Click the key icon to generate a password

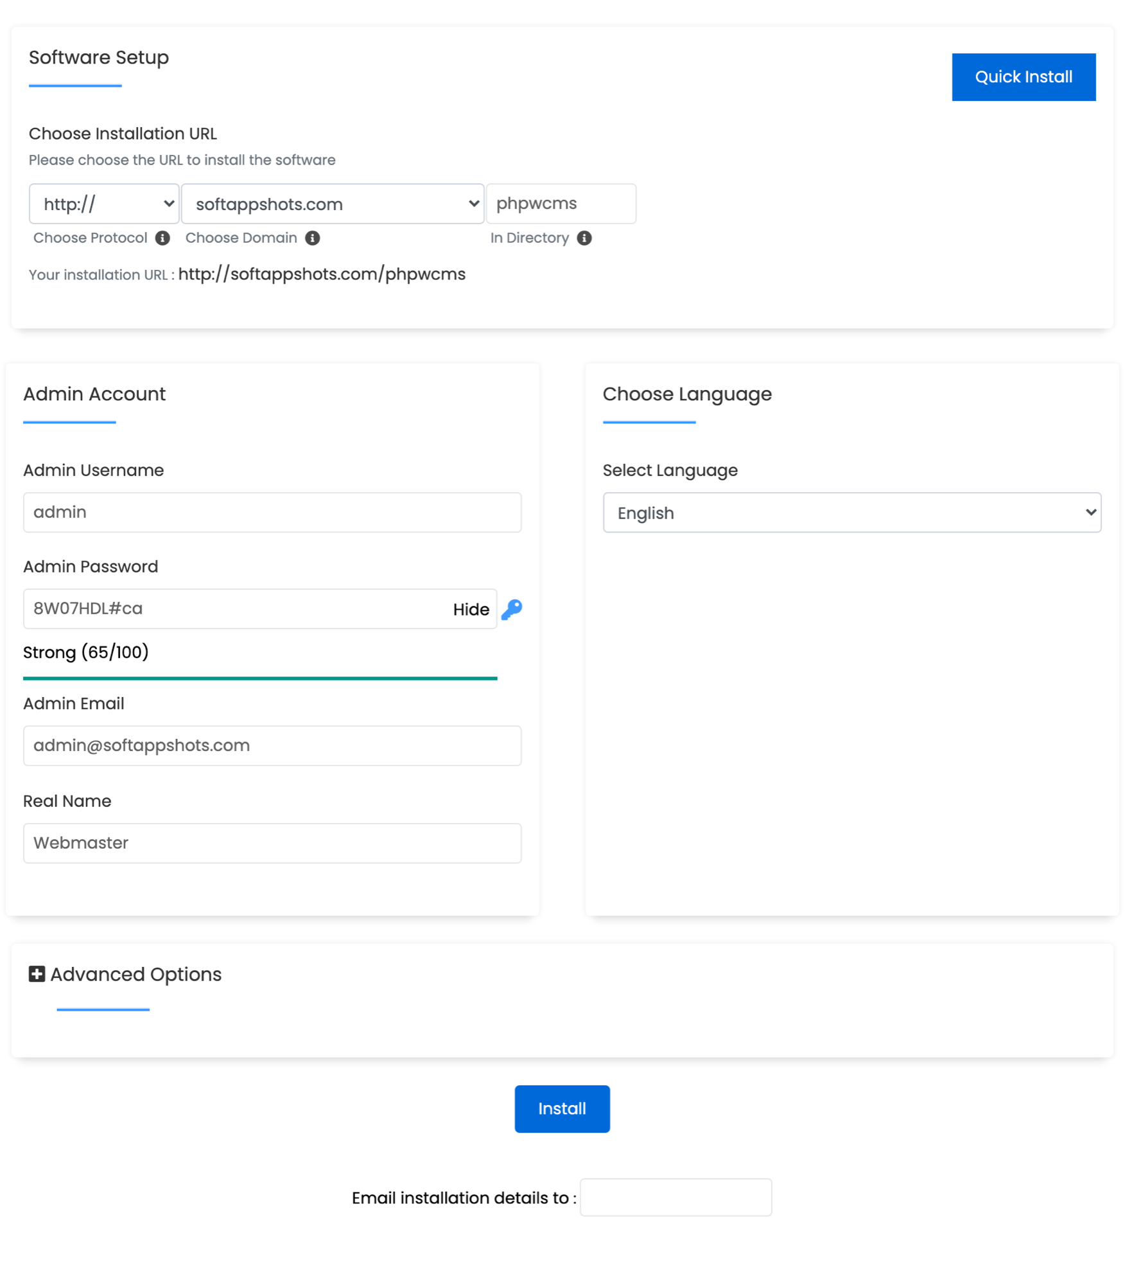point(511,609)
